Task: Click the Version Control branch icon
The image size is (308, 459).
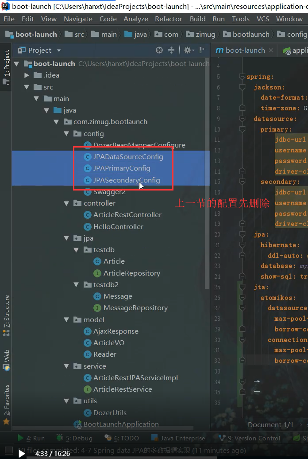Action: pos(222,438)
